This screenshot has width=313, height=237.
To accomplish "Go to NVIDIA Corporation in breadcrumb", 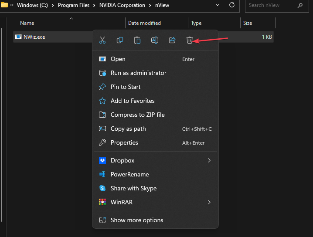I will pyautogui.click(x=122, y=5).
